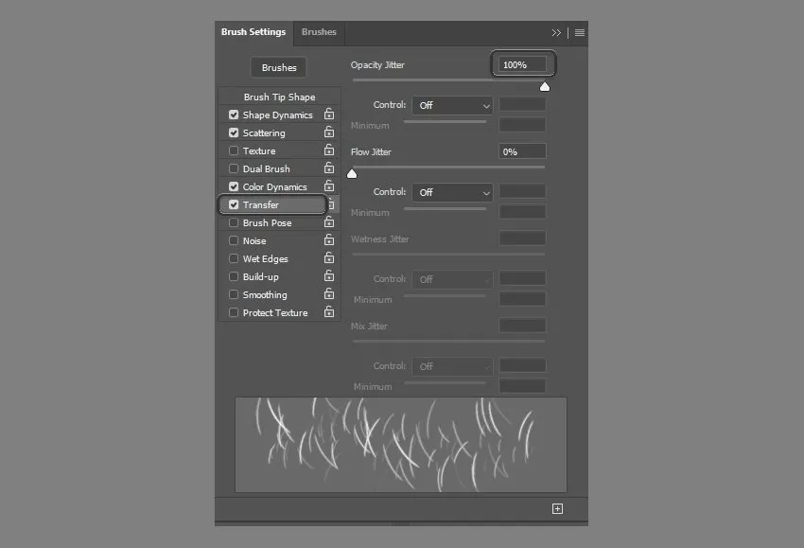The height and width of the screenshot is (548, 804).
Task: Open the Opacity Jitter Control dropdown
Action: pyautogui.click(x=452, y=105)
